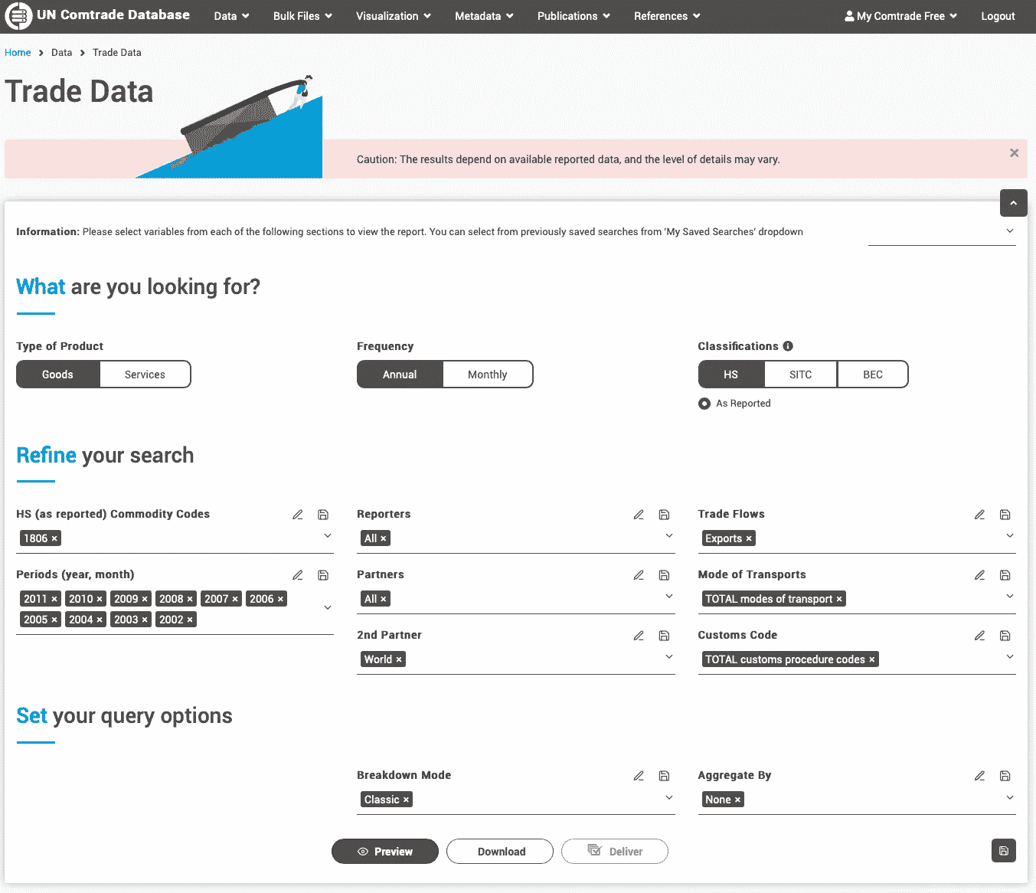
Task: Expand the Trade Flows dropdown
Action: click(1010, 536)
